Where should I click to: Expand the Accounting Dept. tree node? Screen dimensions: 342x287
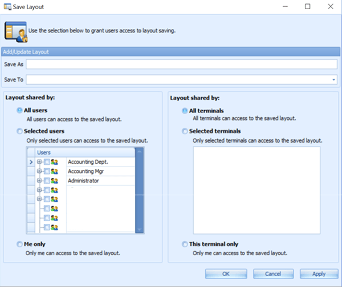coord(39,162)
